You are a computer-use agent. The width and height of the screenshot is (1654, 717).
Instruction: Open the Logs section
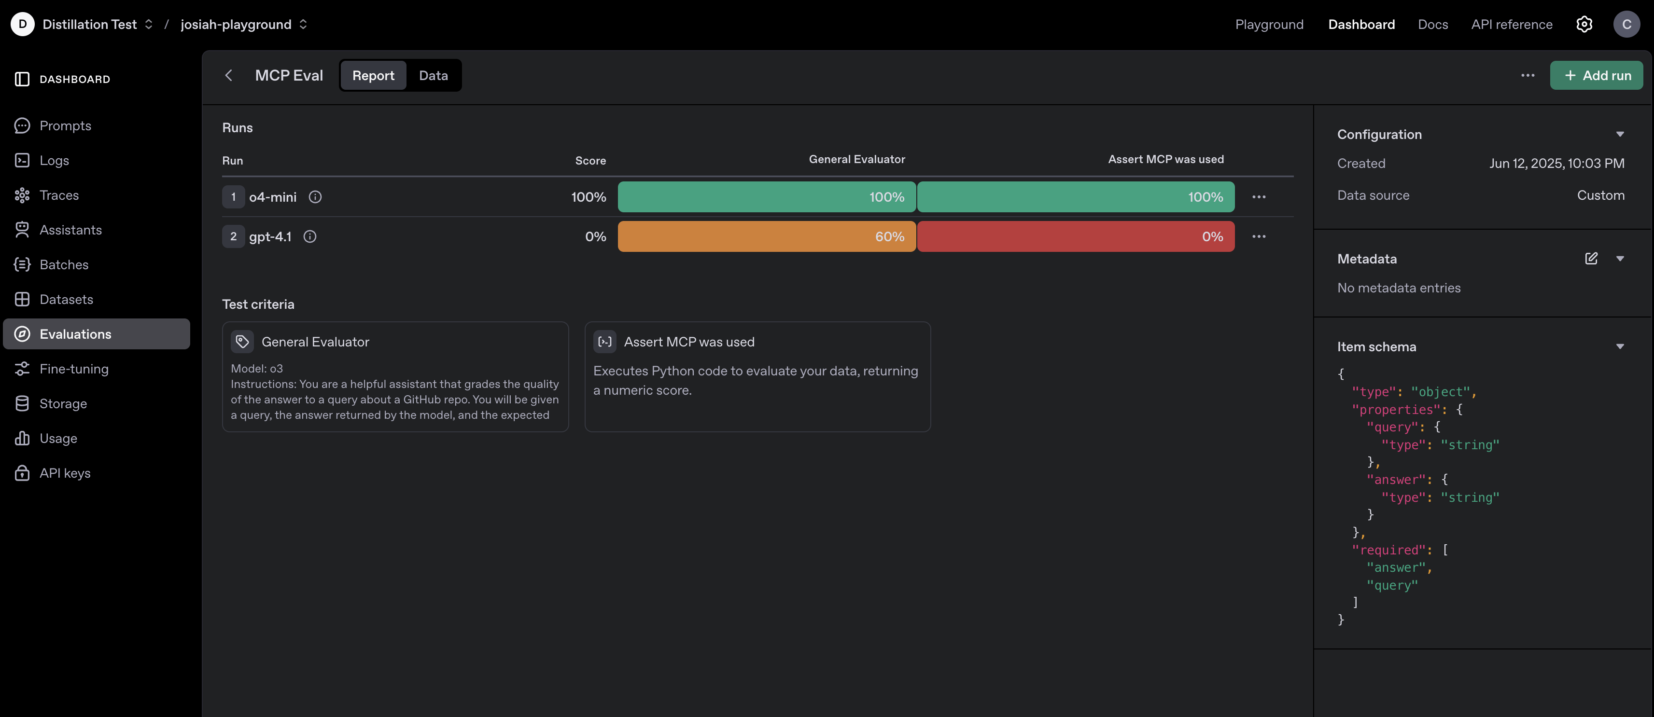[54, 160]
